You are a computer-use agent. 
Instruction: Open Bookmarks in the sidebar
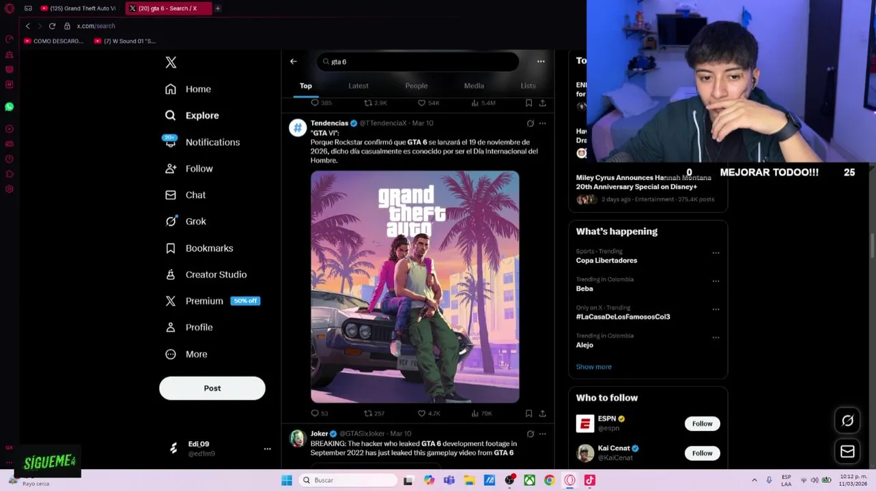pyautogui.click(x=199, y=248)
